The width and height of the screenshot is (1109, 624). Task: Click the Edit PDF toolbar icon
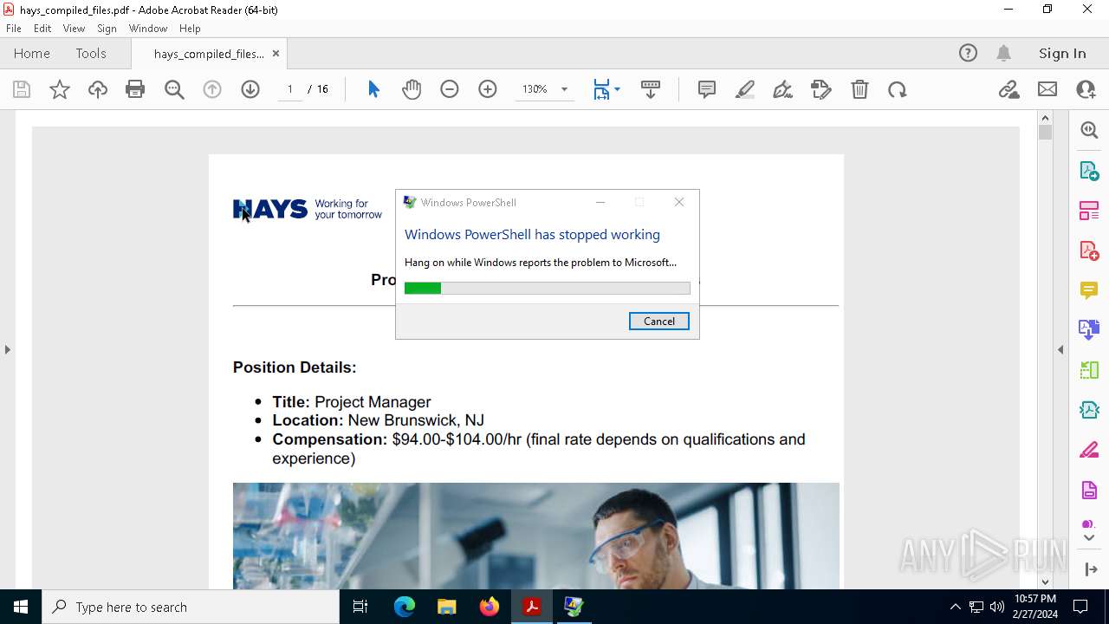tap(821, 89)
